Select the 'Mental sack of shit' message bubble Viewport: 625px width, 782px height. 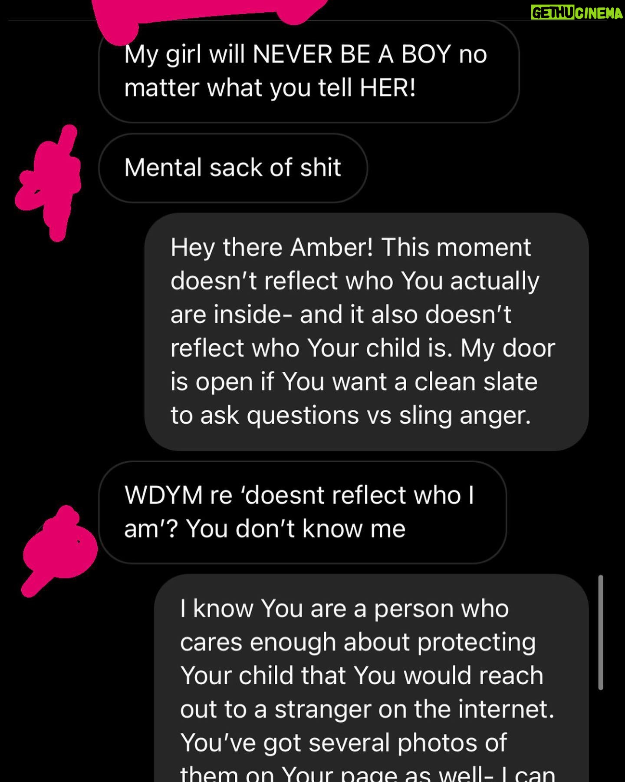point(233,168)
